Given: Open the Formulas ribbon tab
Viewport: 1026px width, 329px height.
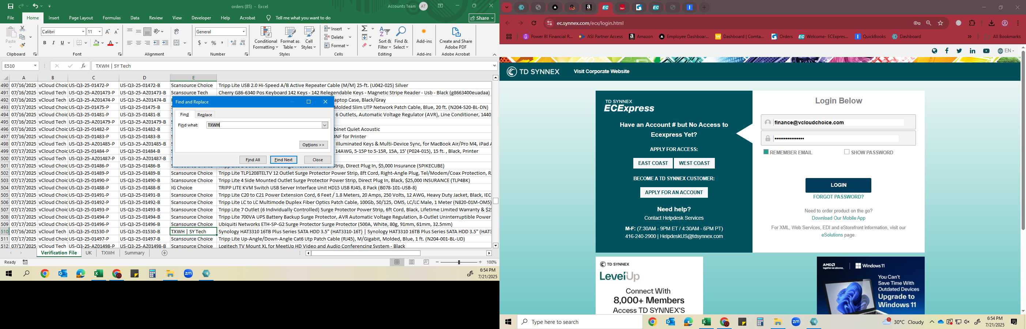Looking at the screenshot, I should tap(112, 18).
